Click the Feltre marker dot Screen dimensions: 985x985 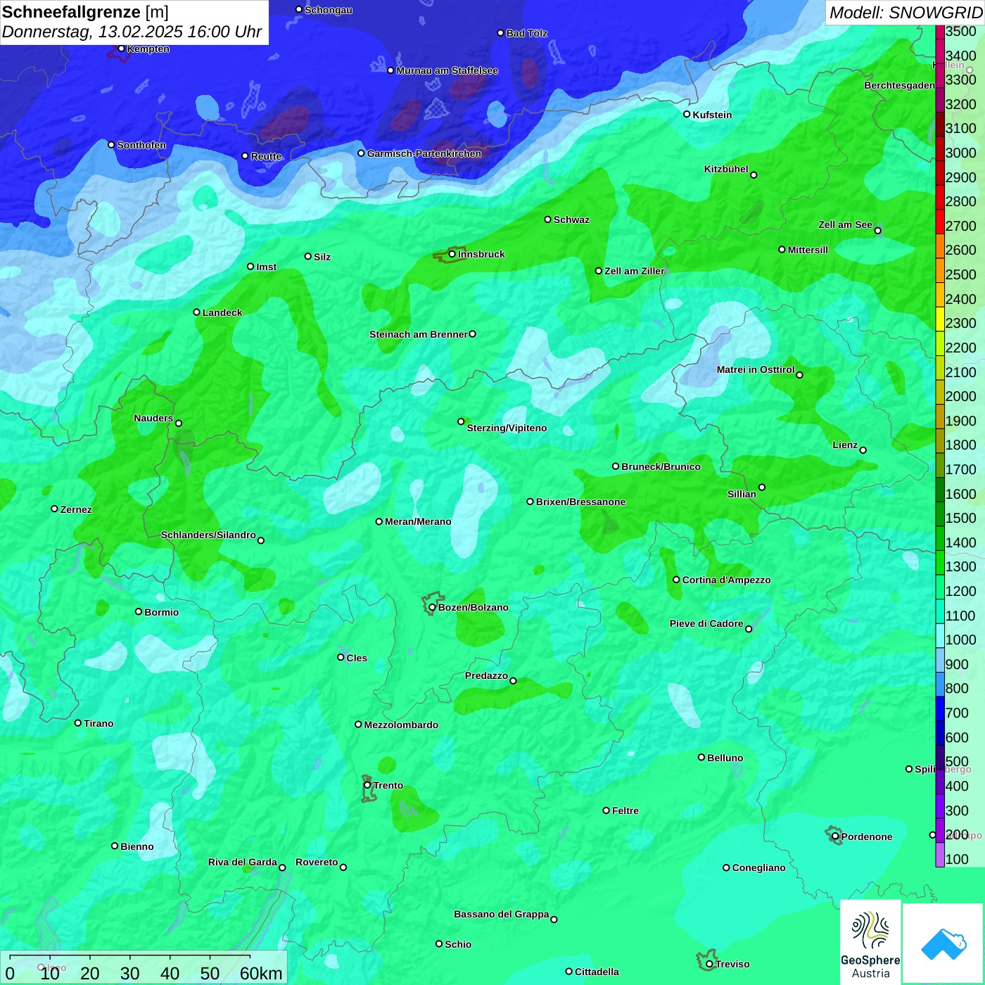(606, 811)
